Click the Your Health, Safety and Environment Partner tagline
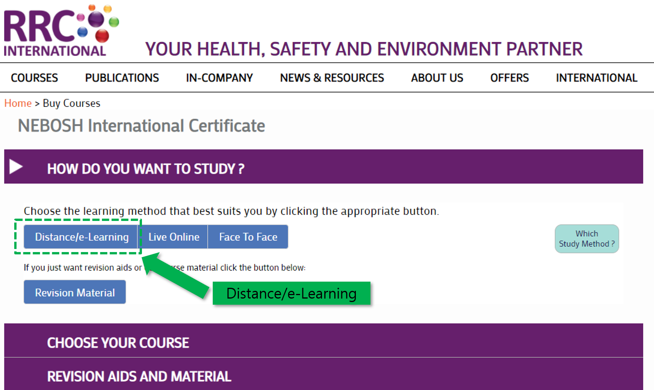The height and width of the screenshot is (390, 654). point(364,49)
